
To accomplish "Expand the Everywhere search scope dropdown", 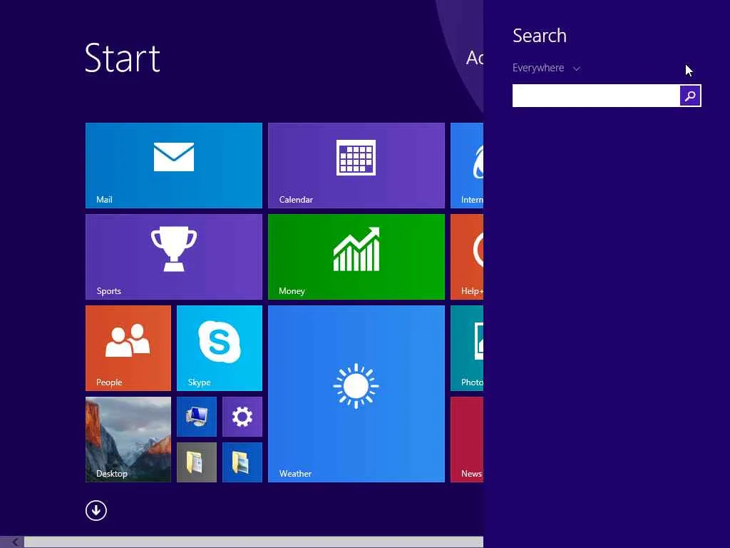I will coord(546,68).
